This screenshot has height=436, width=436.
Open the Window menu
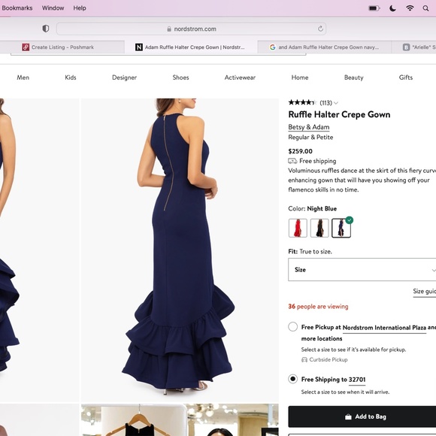pos(53,8)
